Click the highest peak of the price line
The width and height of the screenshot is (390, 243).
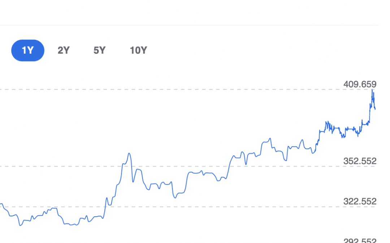click(372, 90)
